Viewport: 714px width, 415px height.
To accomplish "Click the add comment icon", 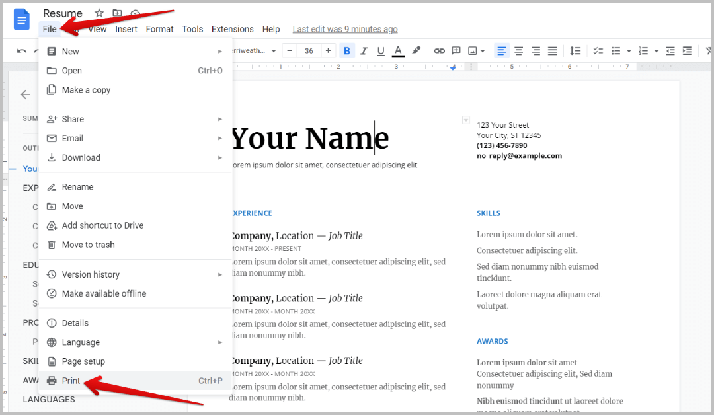I will [x=456, y=51].
